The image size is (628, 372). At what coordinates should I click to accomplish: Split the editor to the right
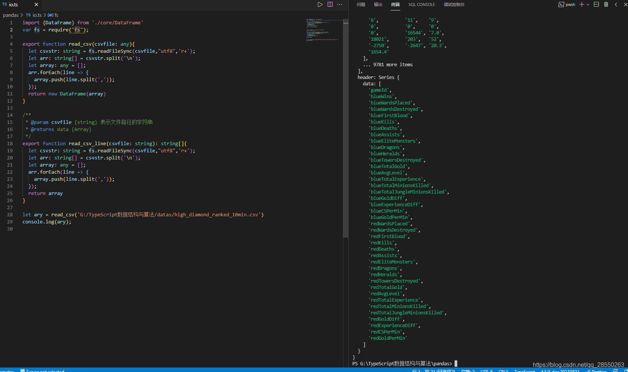pos(330,4)
